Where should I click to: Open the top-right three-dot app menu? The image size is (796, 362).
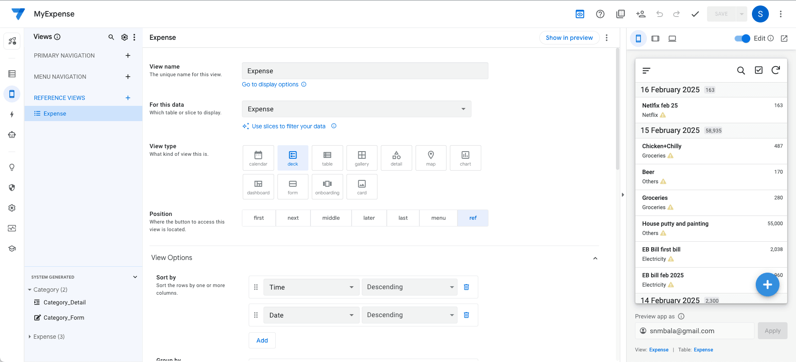click(x=781, y=14)
